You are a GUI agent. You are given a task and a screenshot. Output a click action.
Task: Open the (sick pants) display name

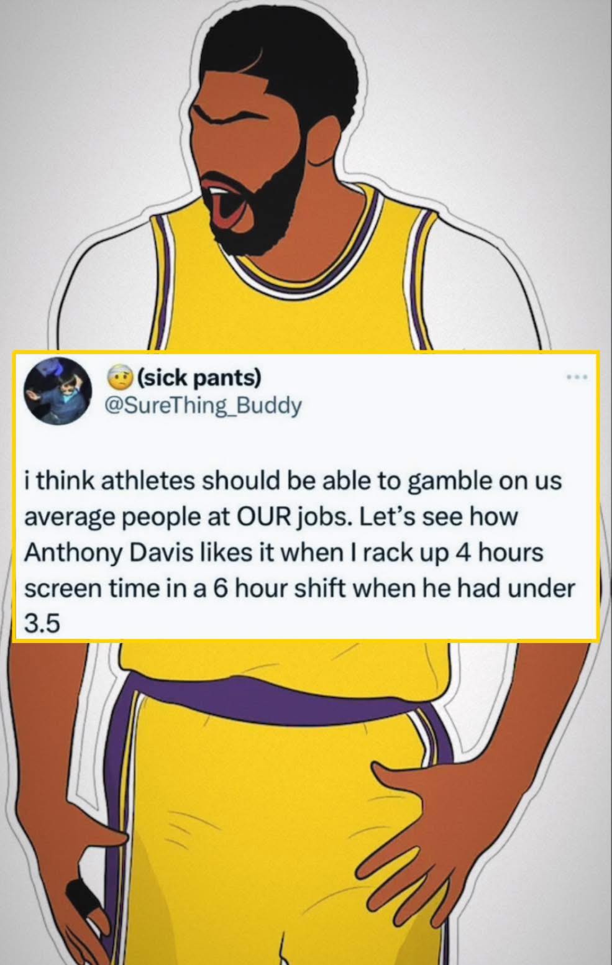tap(197, 377)
